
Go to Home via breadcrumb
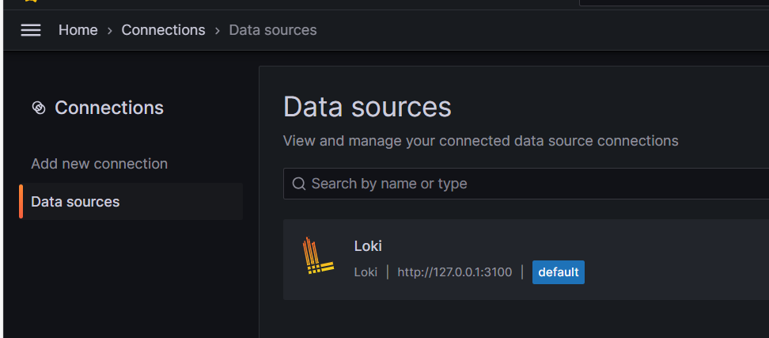[x=78, y=30]
